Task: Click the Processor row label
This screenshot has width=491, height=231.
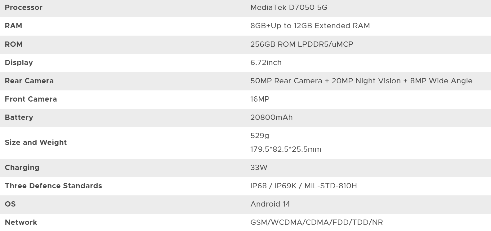Action: coord(24,7)
